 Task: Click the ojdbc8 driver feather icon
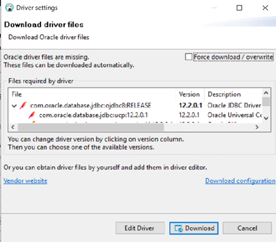[23, 105]
